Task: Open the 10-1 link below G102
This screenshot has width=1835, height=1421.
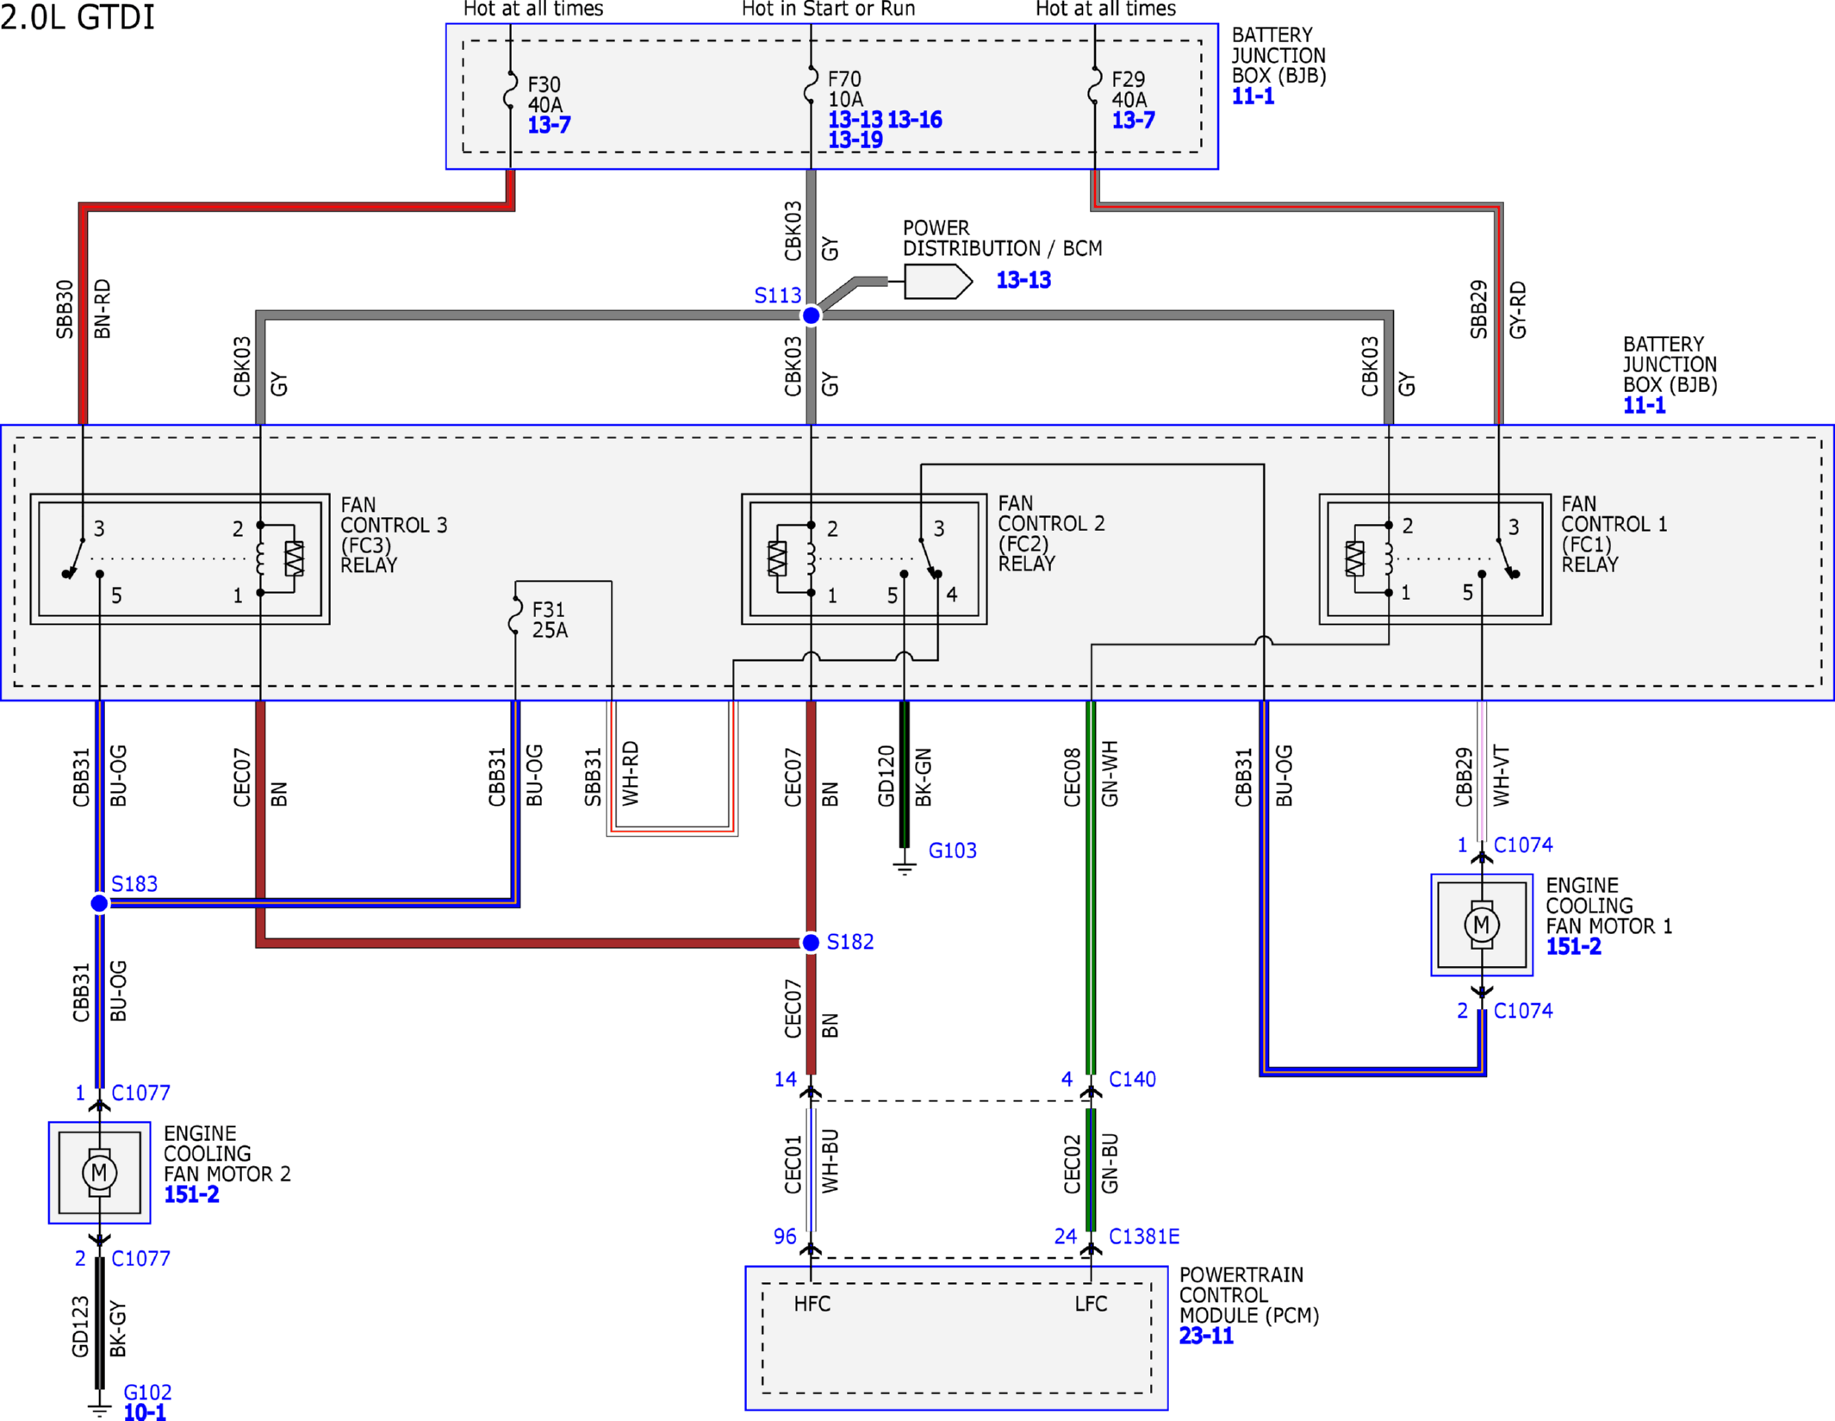Action: [x=145, y=1412]
